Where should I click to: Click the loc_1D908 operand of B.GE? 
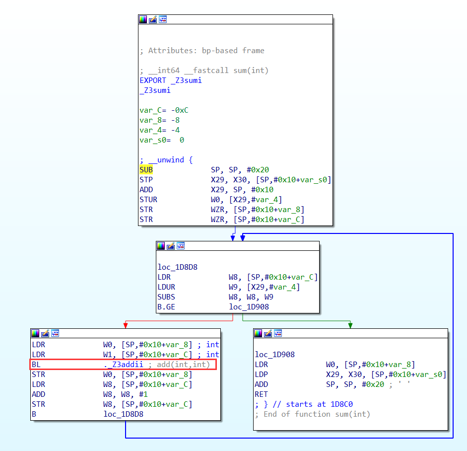(249, 307)
